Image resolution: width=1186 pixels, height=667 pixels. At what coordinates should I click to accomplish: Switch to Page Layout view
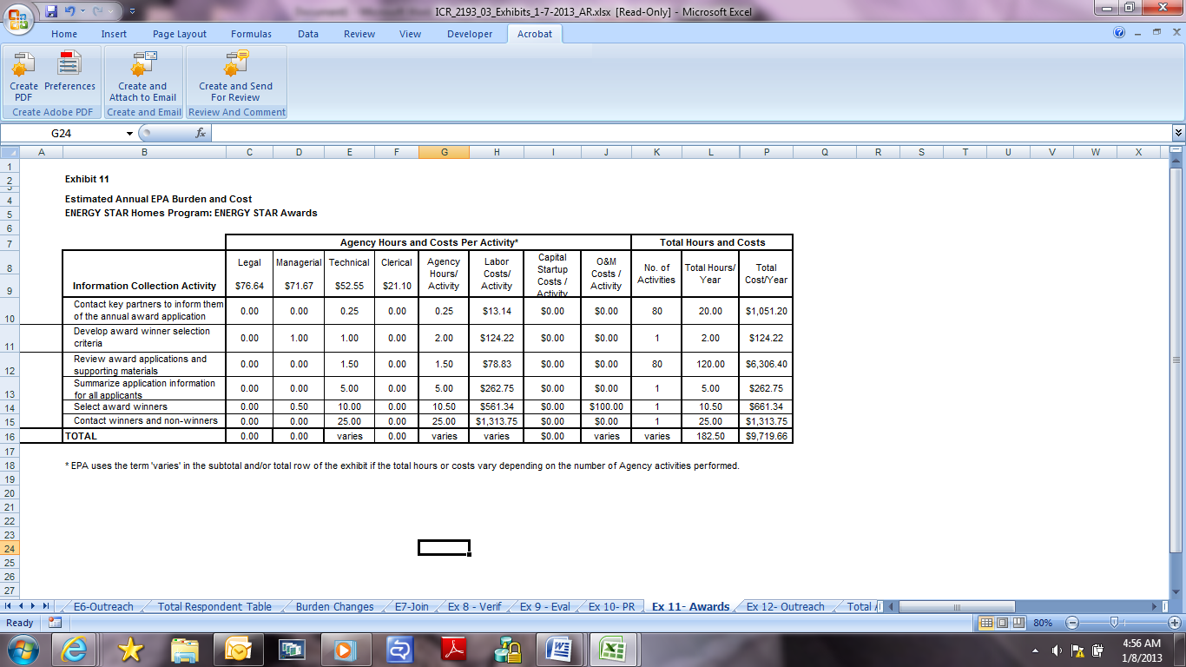(1001, 623)
